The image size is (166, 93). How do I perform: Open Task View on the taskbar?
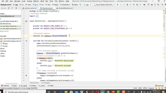point(55,92)
